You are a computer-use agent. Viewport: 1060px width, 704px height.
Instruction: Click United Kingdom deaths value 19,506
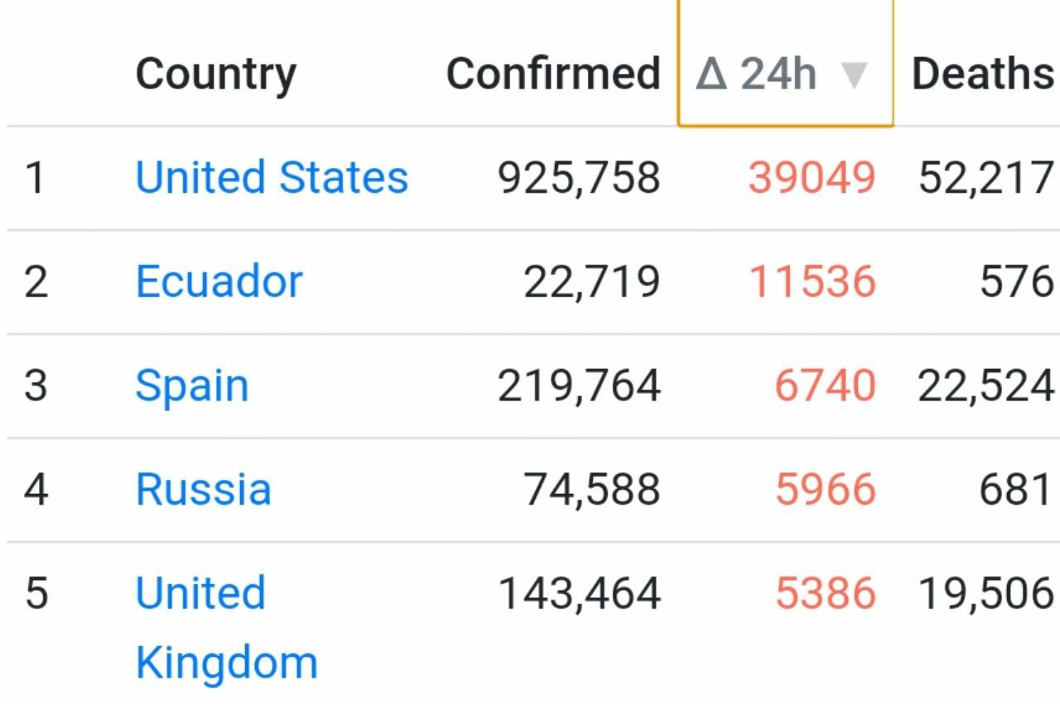[985, 594]
